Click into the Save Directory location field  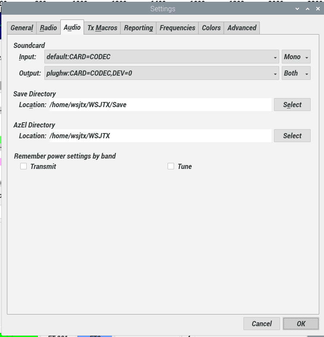160,105
